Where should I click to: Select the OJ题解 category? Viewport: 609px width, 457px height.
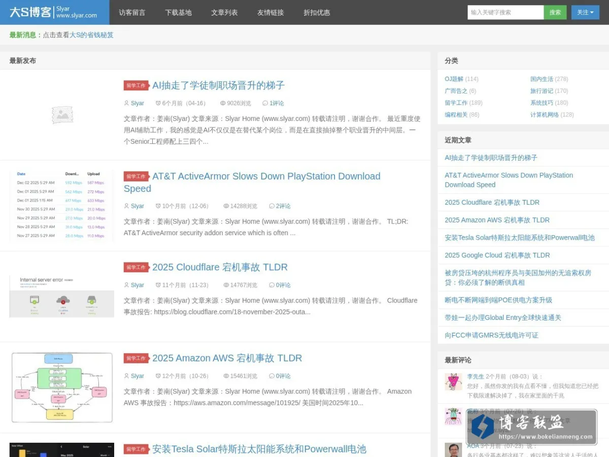pos(454,79)
